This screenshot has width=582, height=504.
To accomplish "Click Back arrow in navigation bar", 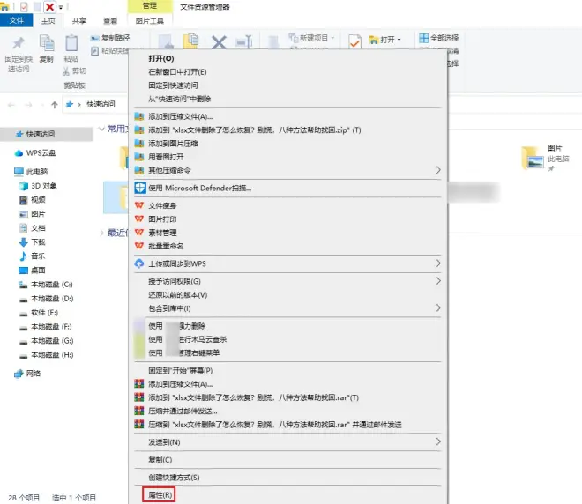I will tap(11, 105).
